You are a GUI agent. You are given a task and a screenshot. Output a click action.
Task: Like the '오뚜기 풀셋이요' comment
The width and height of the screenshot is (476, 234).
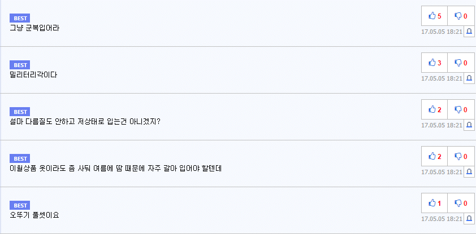tap(434, 203)
